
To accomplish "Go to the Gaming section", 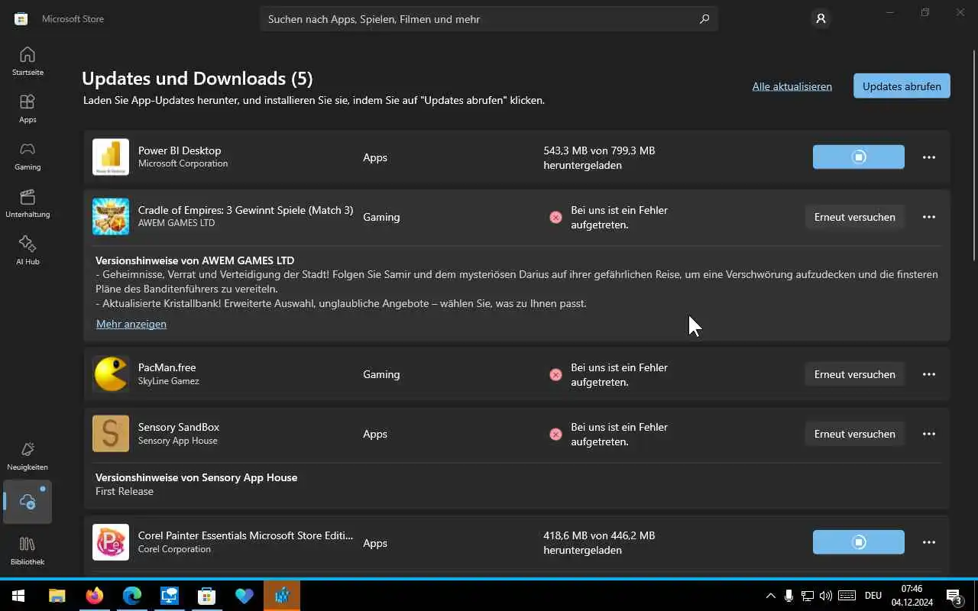I will coord(28,156).
